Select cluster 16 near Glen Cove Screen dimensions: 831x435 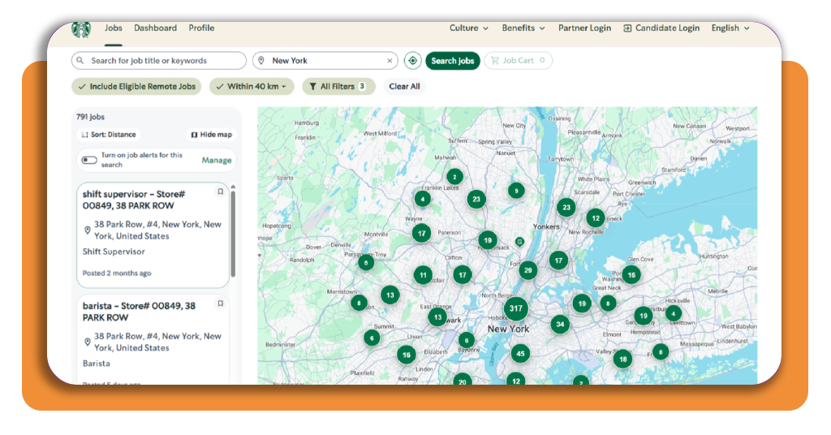pos(631,275)
